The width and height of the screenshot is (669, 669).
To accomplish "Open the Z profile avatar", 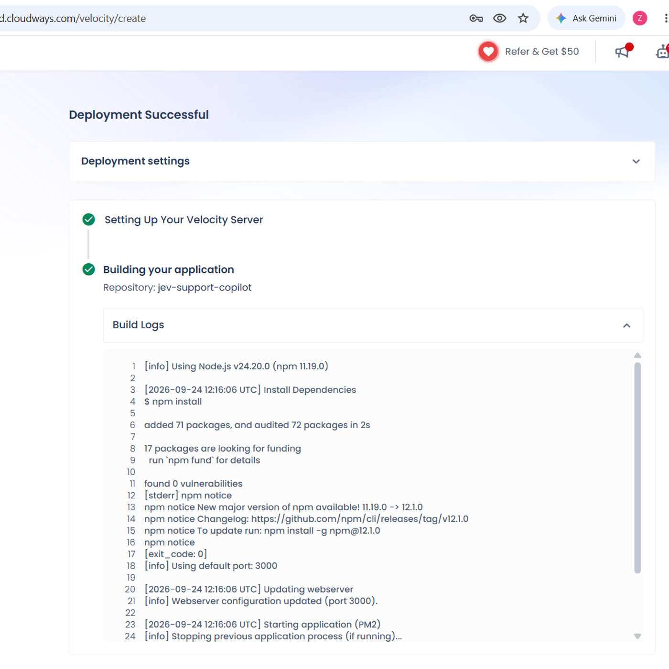I will [640, 19].
